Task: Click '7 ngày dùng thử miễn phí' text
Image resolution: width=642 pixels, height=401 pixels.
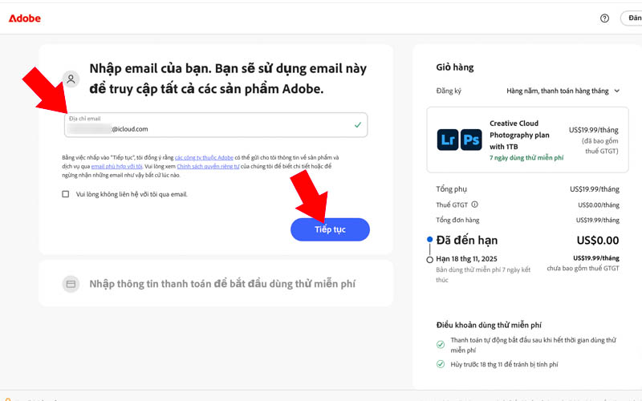Action: tap(526, 157)
